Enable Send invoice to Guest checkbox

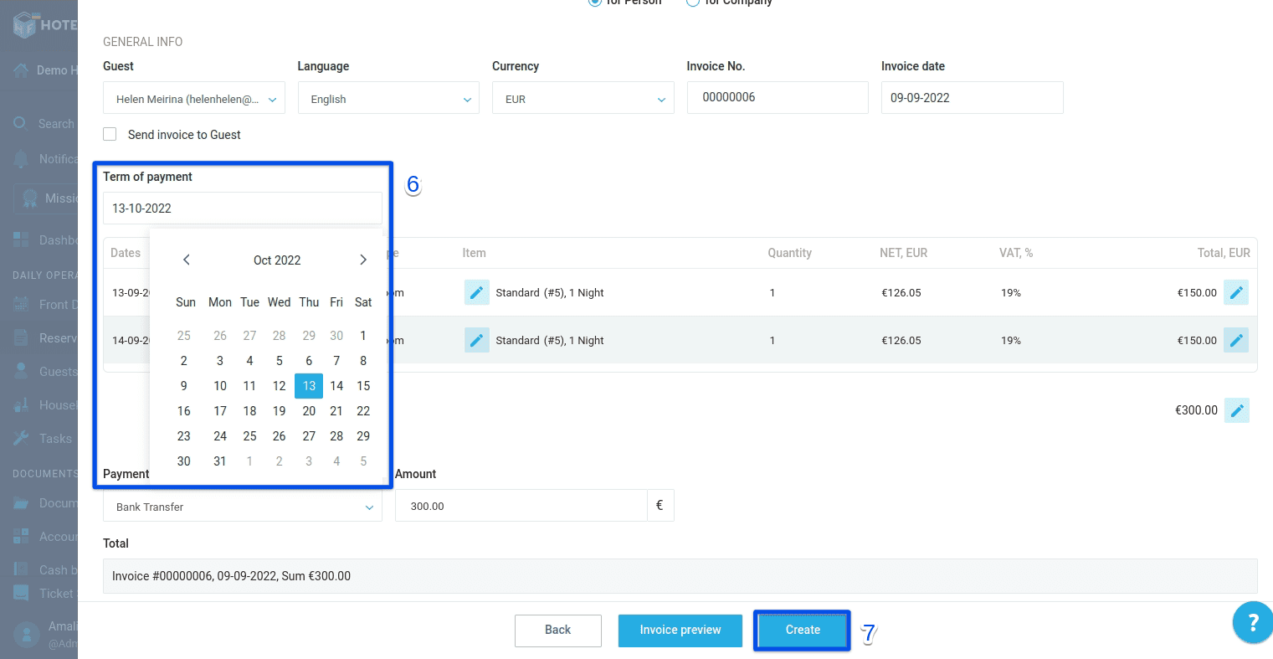point(110,134)
